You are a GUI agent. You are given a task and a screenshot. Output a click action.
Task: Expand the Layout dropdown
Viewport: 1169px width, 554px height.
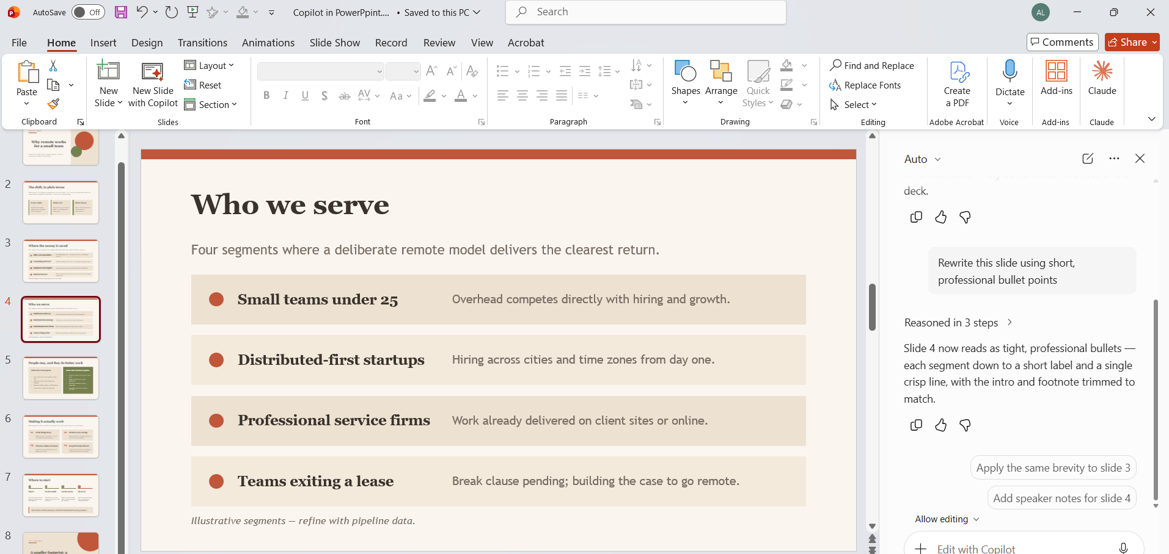coord(209,65)
